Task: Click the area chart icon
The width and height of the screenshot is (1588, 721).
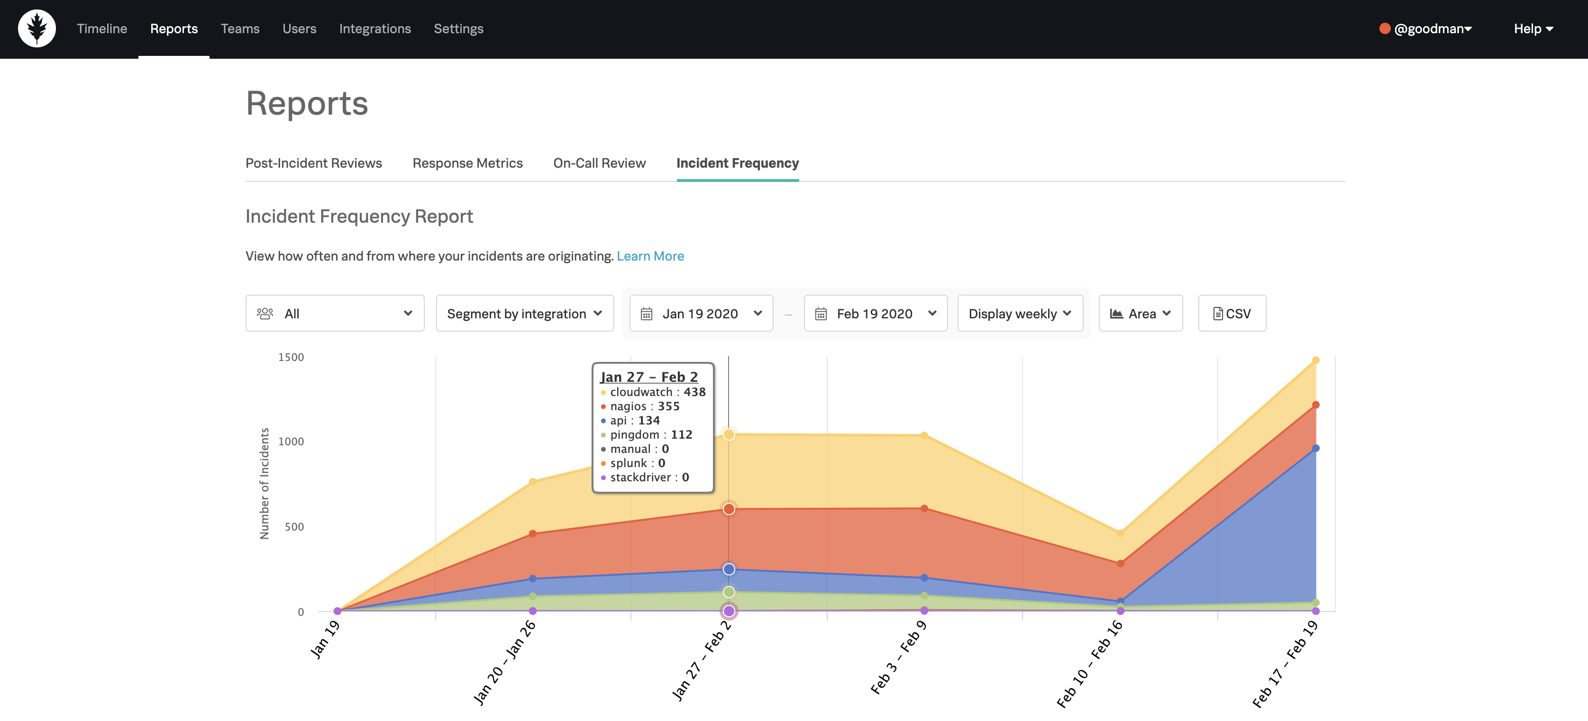Action: 1116,314
